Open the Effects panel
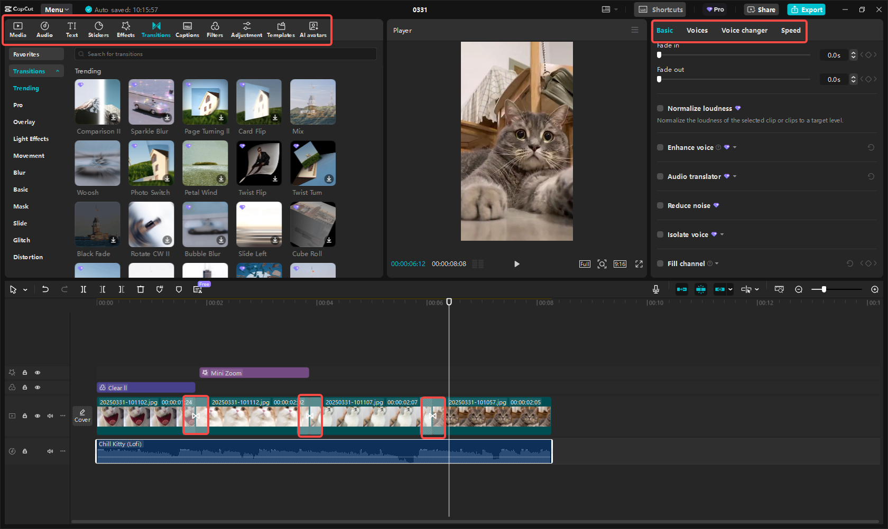888x529 pixels. click(125, 30)
